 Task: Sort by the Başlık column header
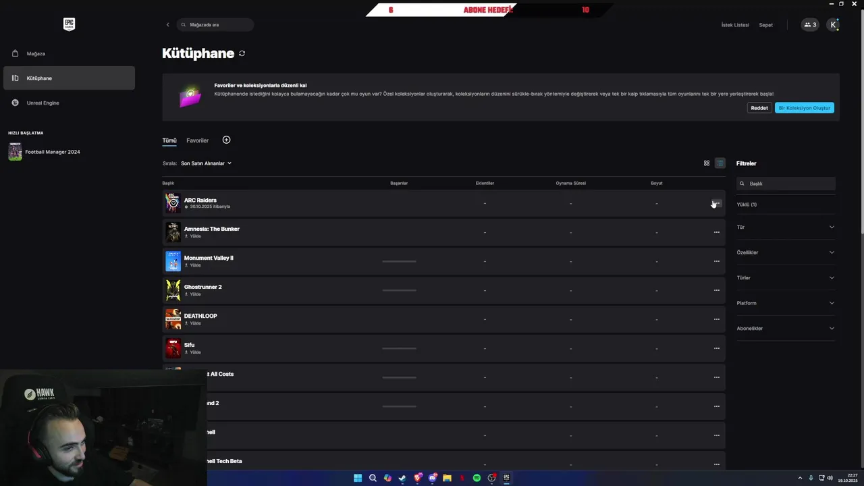168,184
